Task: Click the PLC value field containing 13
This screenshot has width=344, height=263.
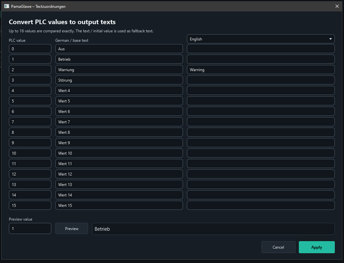Action: [30, 184]
